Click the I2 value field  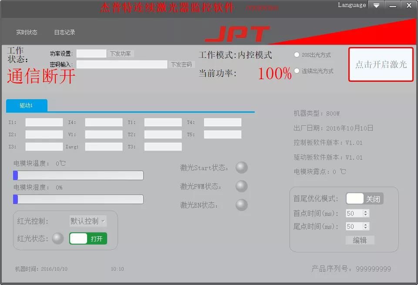44,134
